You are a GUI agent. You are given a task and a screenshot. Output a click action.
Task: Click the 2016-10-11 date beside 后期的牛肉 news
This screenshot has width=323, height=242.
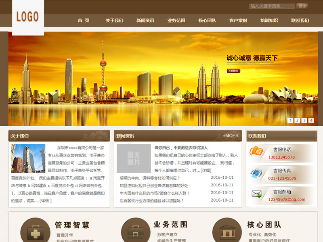(x=222, y=177)
